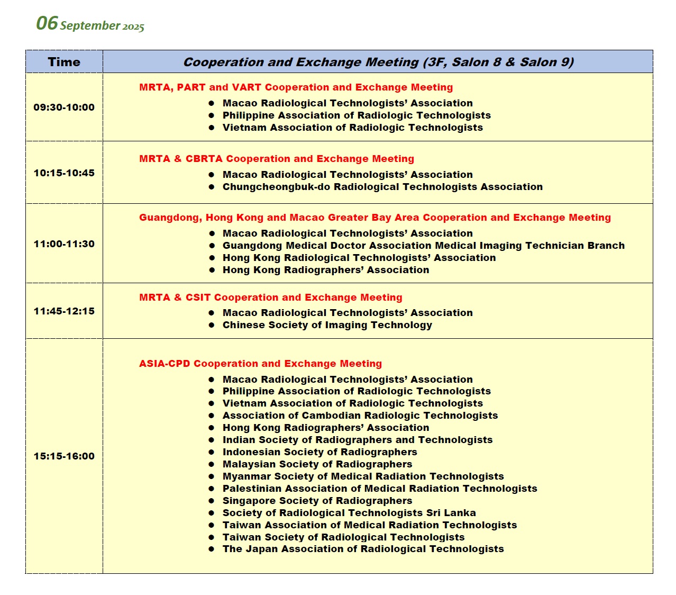The height and width of the screenshot is (595, 676).
Task: Select the 09:30-10:00 time cell
Action: pyautogui.click(x=64, y=107)
